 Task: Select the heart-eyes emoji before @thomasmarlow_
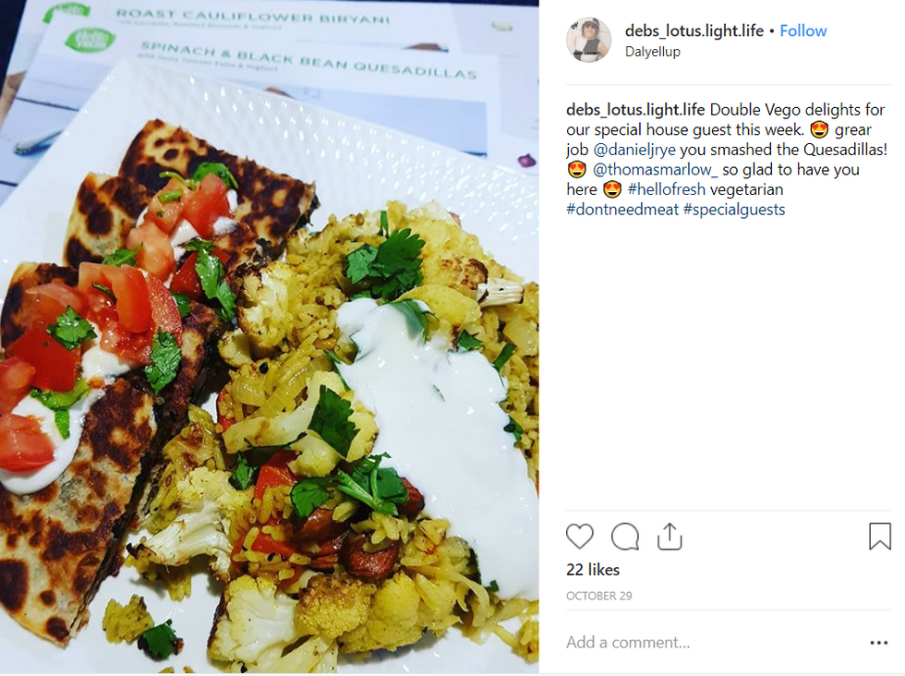click(x=577, y=170)
